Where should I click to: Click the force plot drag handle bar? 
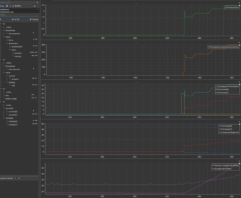(136, 4)
